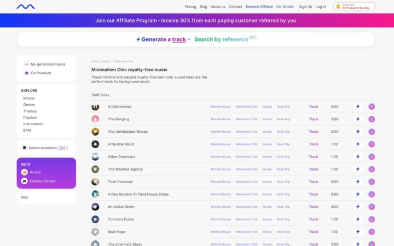Open the Pricing menu item
This screenshot has height=246, width=394.
click(190, 7)
